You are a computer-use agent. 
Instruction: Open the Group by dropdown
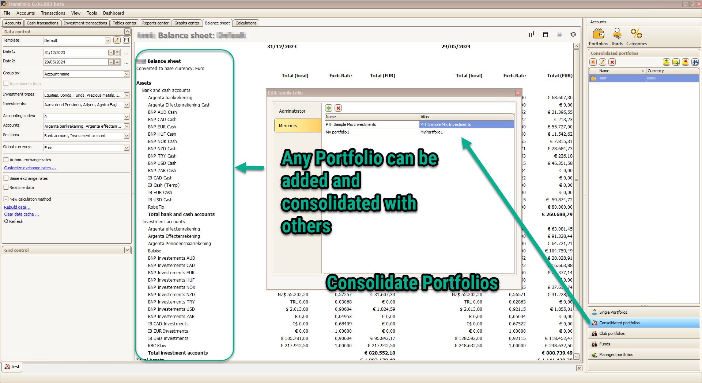(x=127, y=74)
